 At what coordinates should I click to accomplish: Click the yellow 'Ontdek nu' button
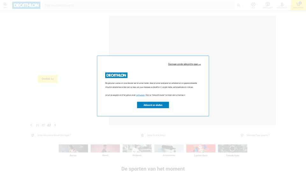(47, 79)
